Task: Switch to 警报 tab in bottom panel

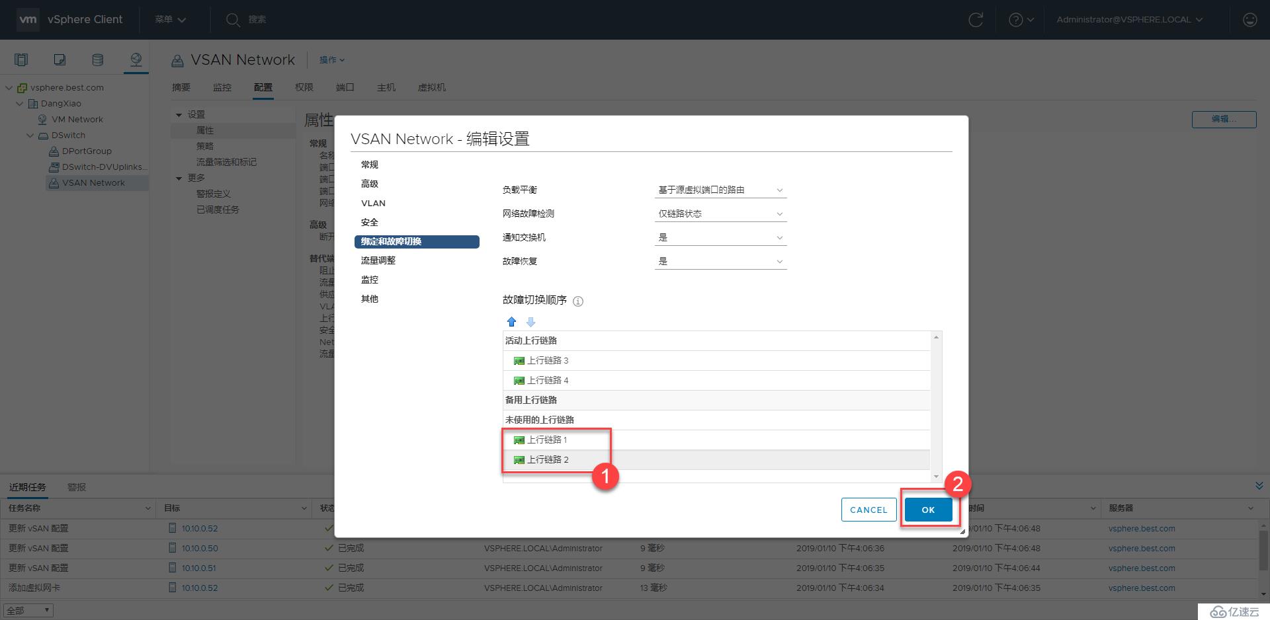Action: (x=77, y=487)
